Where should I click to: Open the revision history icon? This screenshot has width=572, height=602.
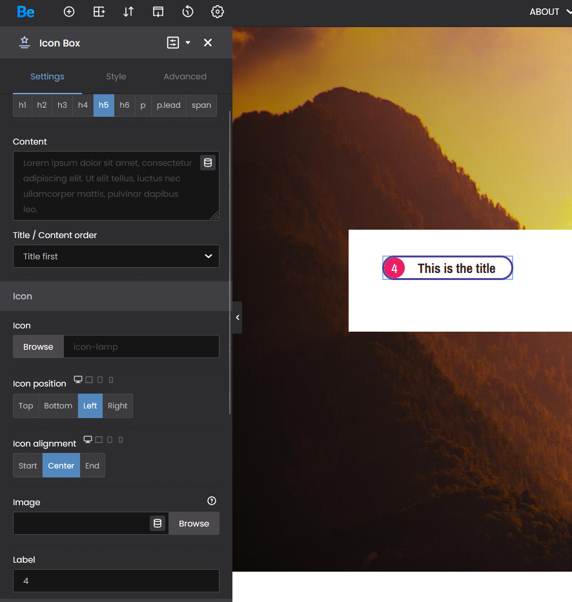click(188, 12)
